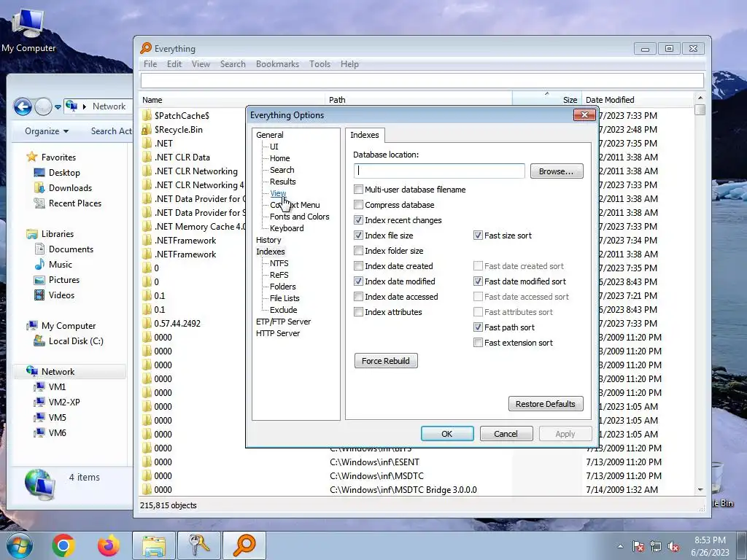Image resolution: width=747 pixels, height=560 pixels.
Task: Open the File menu in Everything
Action: click(x=150, y=64)
